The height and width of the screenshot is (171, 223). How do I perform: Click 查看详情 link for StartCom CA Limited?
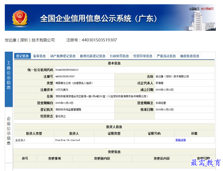(x=180, y=140)
